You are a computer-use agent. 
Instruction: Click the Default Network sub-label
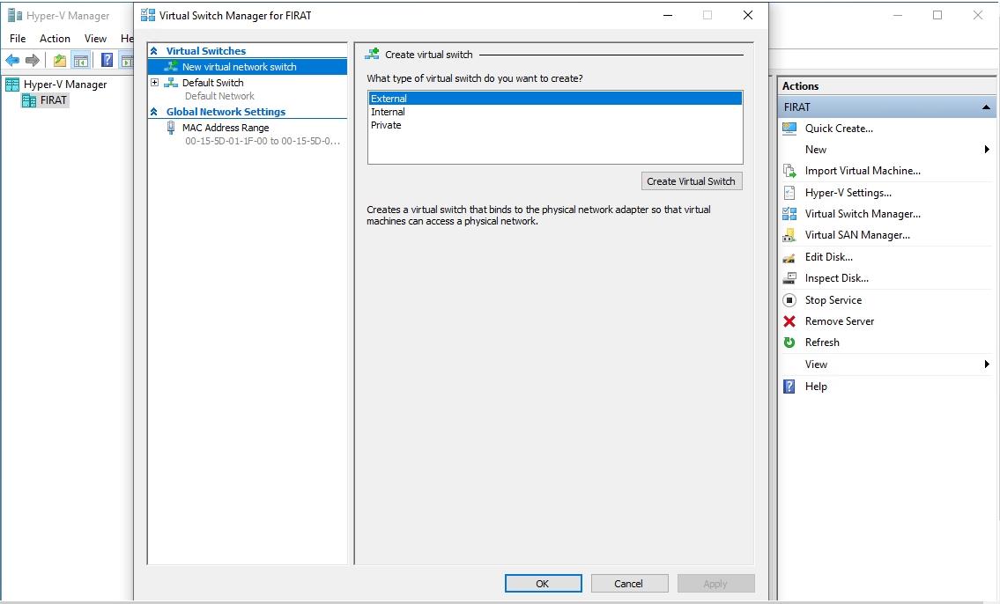coord(219,96)
